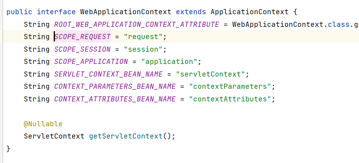The width and height of the screenshot is (359, 163).
Task: Click the SCOPE_SESSION constant name
Action: pos(83,49)
